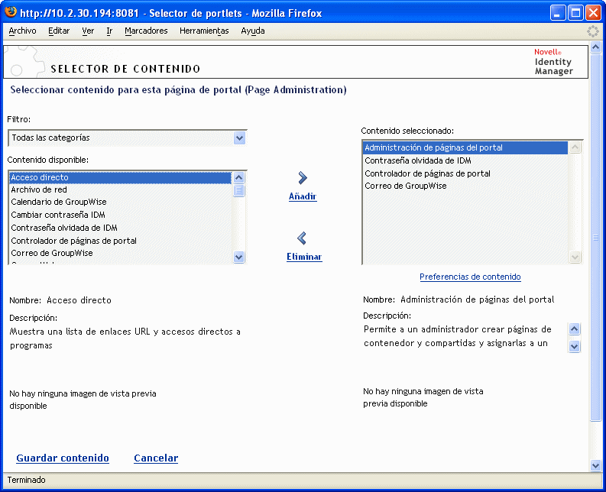Click the Añadir right-arrow icon
606x492 pixels.
pyautogui.click(x=303, y=178)
